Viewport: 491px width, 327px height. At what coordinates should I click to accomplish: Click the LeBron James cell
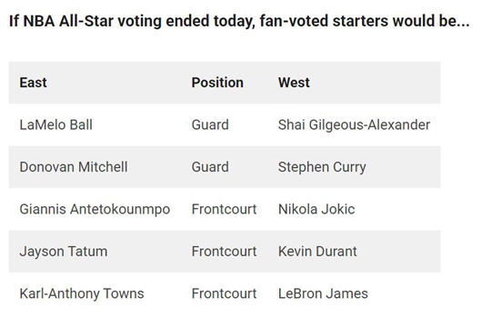[x=323, y=293]
